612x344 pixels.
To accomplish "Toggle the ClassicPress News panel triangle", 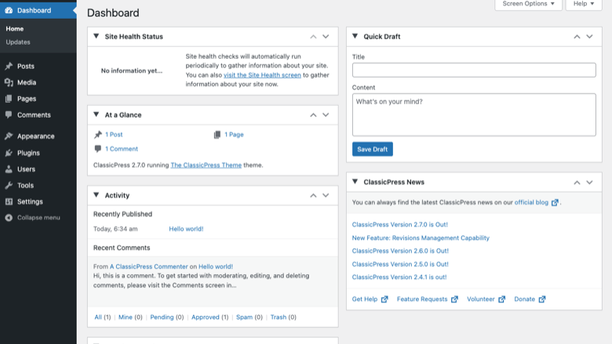I will (x=355, y=182).
